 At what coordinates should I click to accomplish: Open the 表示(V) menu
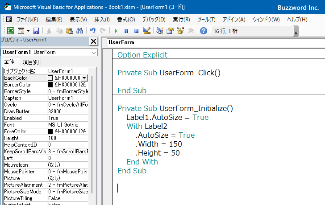[x=78, y=20]
